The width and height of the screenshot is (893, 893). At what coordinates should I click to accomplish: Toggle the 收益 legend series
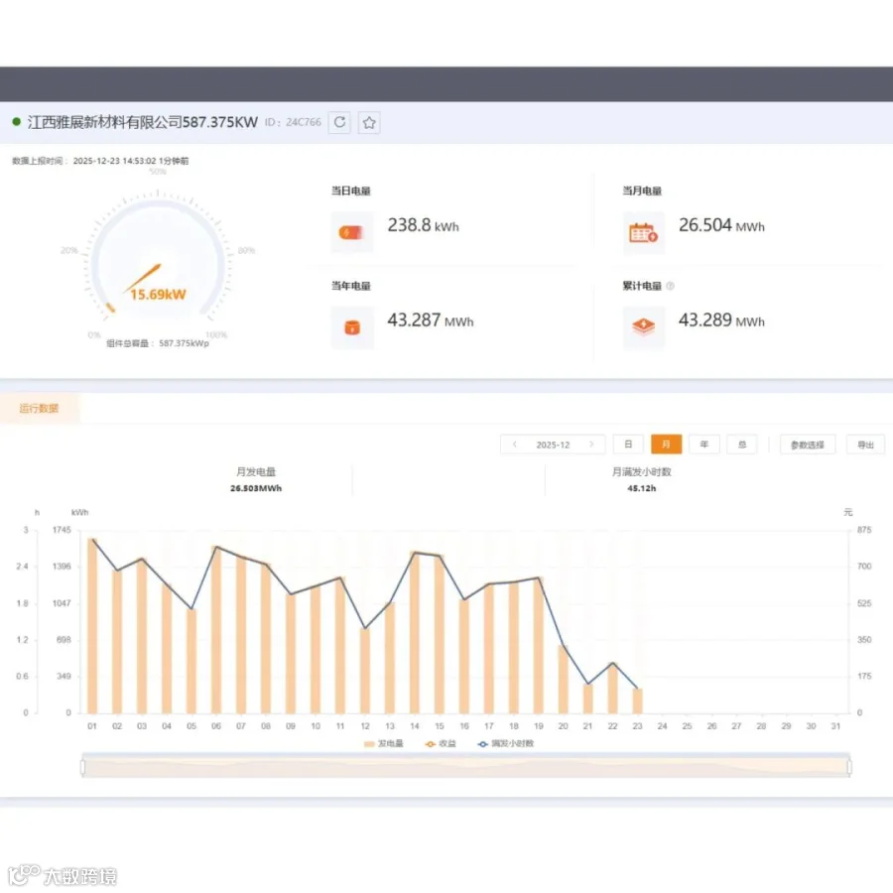tap(441, 743)
